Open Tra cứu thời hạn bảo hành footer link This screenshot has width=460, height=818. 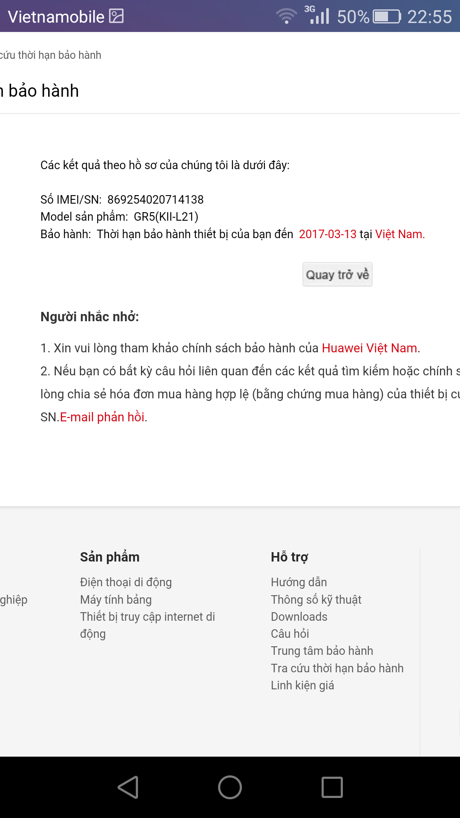(337, 668)
